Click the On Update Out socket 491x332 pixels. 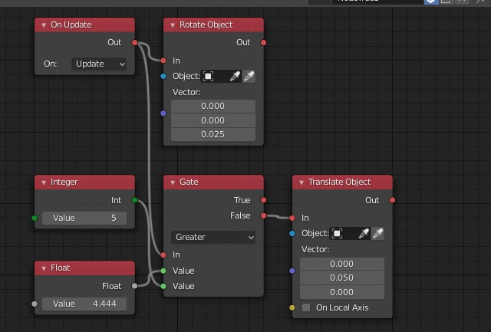click(x=135, y=43)
